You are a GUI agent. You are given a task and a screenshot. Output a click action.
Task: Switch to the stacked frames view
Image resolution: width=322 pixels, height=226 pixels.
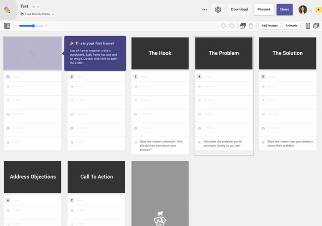click(316, 26)
